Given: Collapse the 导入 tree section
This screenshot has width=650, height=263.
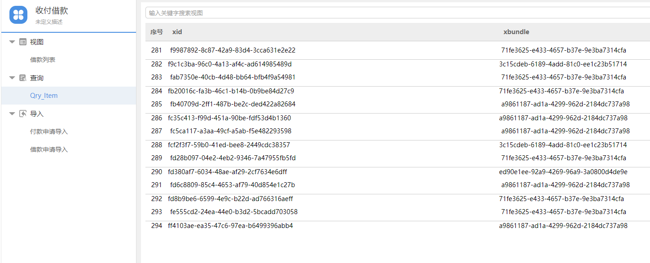Looking at the screenshot, I should (12, 114).
